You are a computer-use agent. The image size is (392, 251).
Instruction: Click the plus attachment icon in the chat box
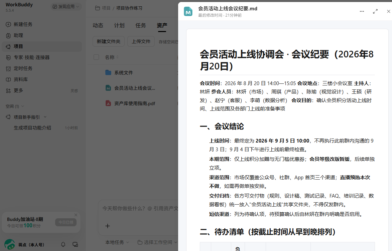(108, 226)
